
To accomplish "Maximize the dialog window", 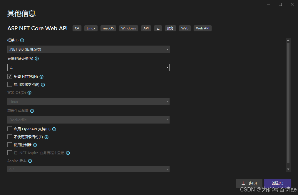I will tap(280, 4).
